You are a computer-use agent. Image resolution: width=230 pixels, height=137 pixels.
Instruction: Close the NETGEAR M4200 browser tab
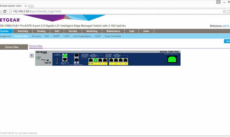pyautogui.click(x=26, y=6)
